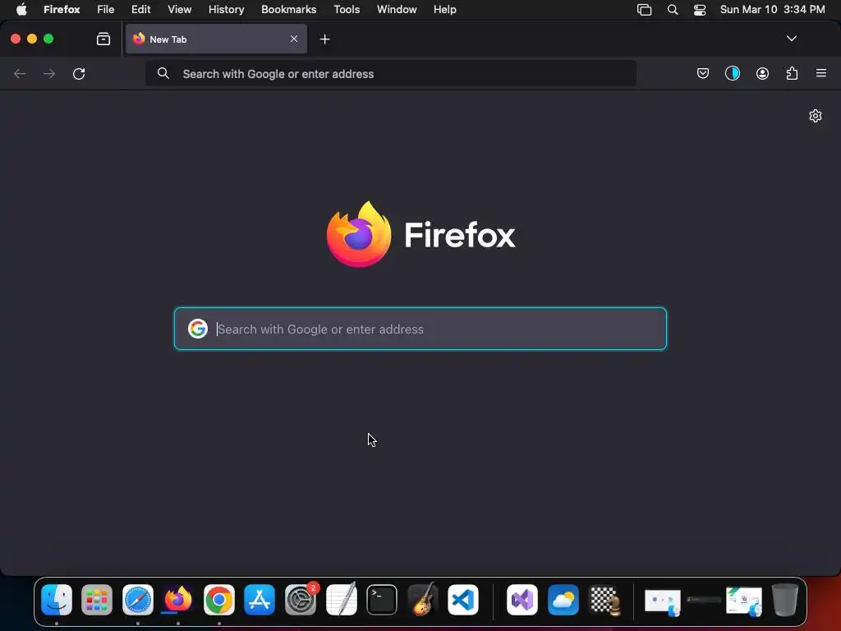Click the first minimized window thumbnail in Dock
This screenshot has height=631, width=841.
[x=663, y=601]
